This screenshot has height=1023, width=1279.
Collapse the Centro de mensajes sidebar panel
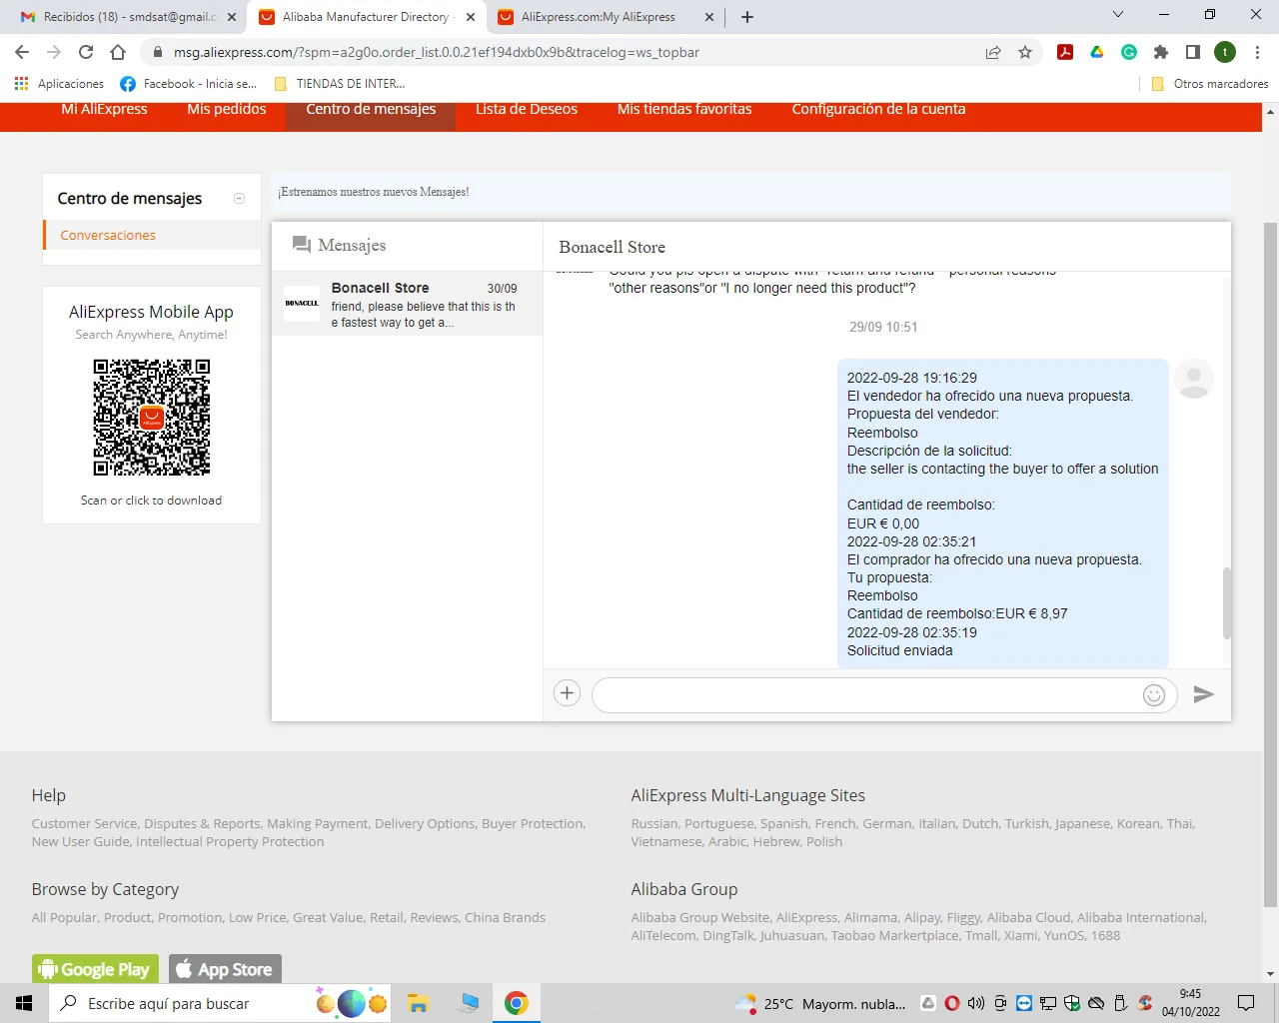[239, 199]
